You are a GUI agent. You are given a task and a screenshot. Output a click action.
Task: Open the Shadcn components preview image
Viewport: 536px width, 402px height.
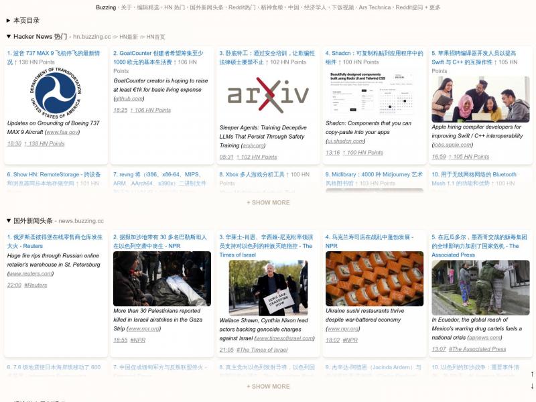tap(374, 92)
